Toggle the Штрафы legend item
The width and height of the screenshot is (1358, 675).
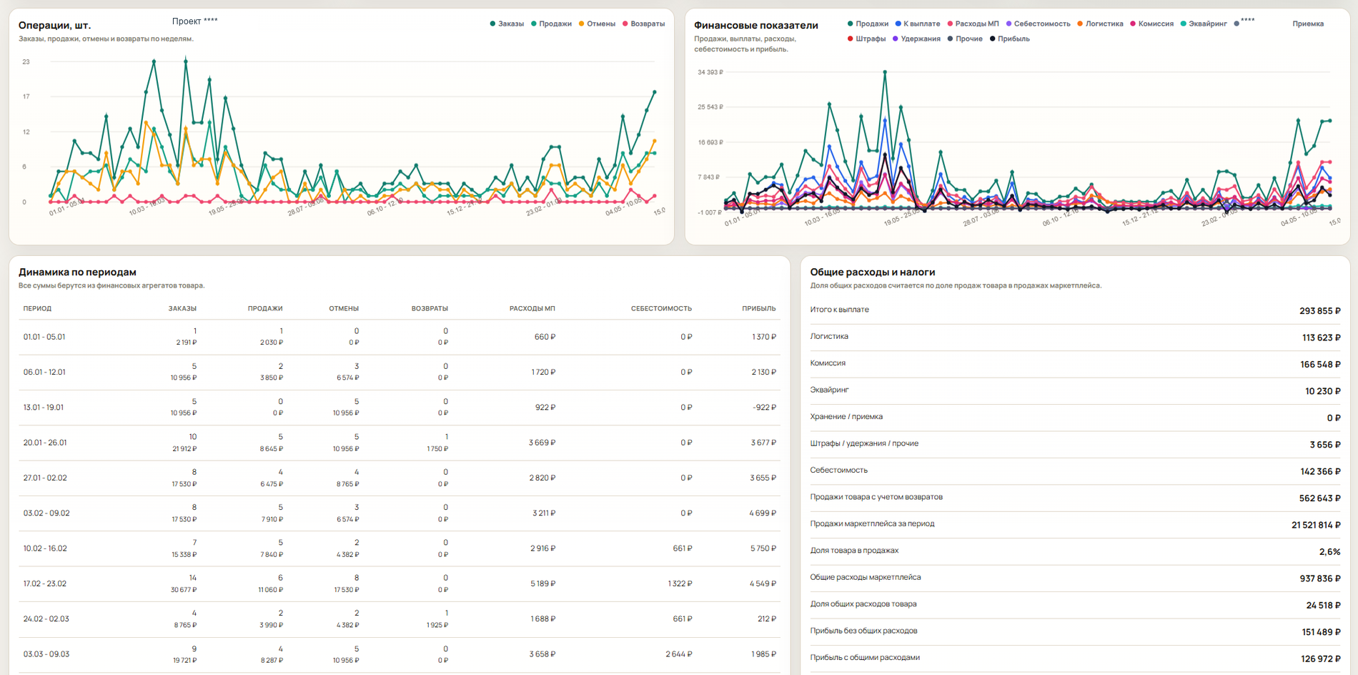pyautogui.click(x=866, y=39)
